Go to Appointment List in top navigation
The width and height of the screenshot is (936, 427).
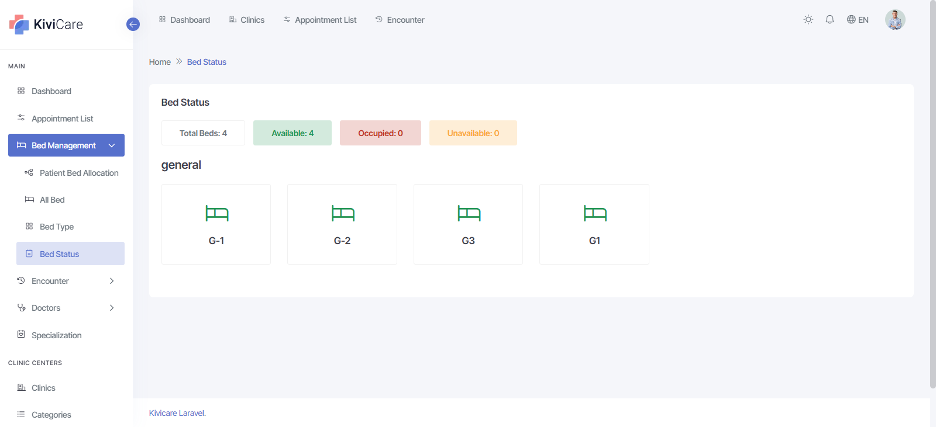[320, 20]
